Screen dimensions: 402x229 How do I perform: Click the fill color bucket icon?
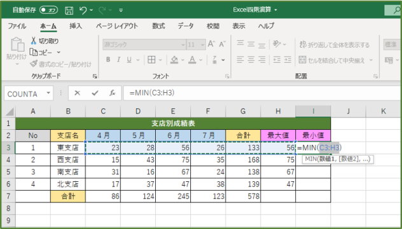coord(174,60)
